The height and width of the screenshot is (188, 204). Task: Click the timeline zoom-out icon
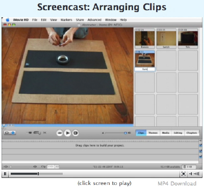(6, 167)
